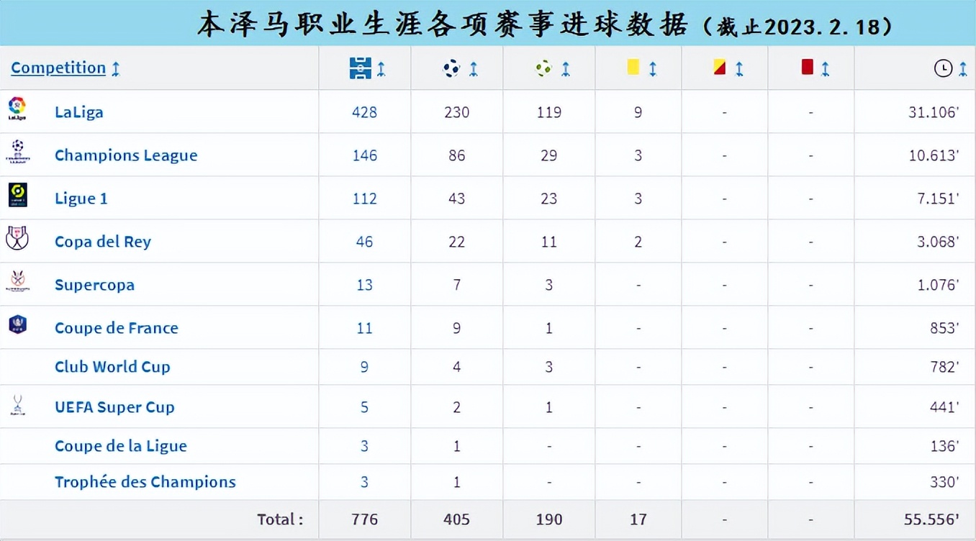This screenshot has width=976, height=541.
Task: Select total appearances cell 776
Action: (x=365, y=519)
